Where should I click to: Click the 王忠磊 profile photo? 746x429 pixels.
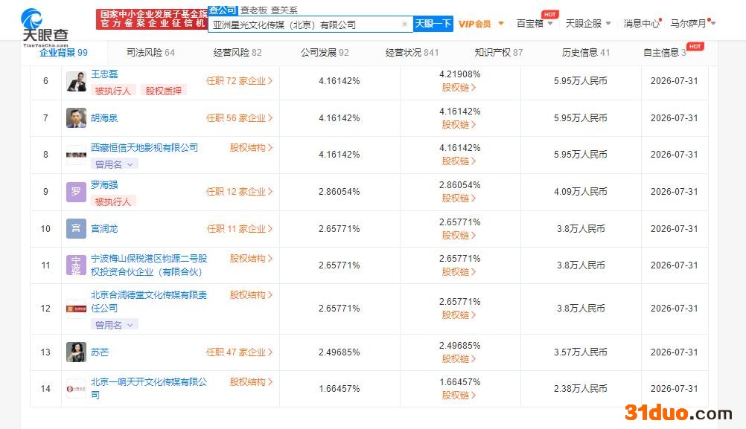(x=76, y=81)
